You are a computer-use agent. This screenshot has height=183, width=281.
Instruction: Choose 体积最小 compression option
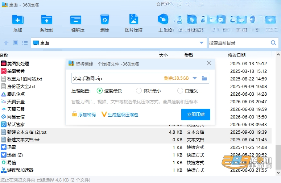(148, 91)
